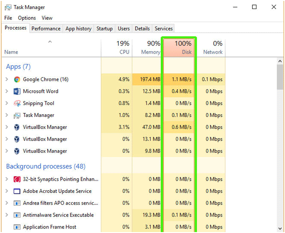
Task: Switch to the App history tab
Action: pyautogui.click(x=79, y=29)
